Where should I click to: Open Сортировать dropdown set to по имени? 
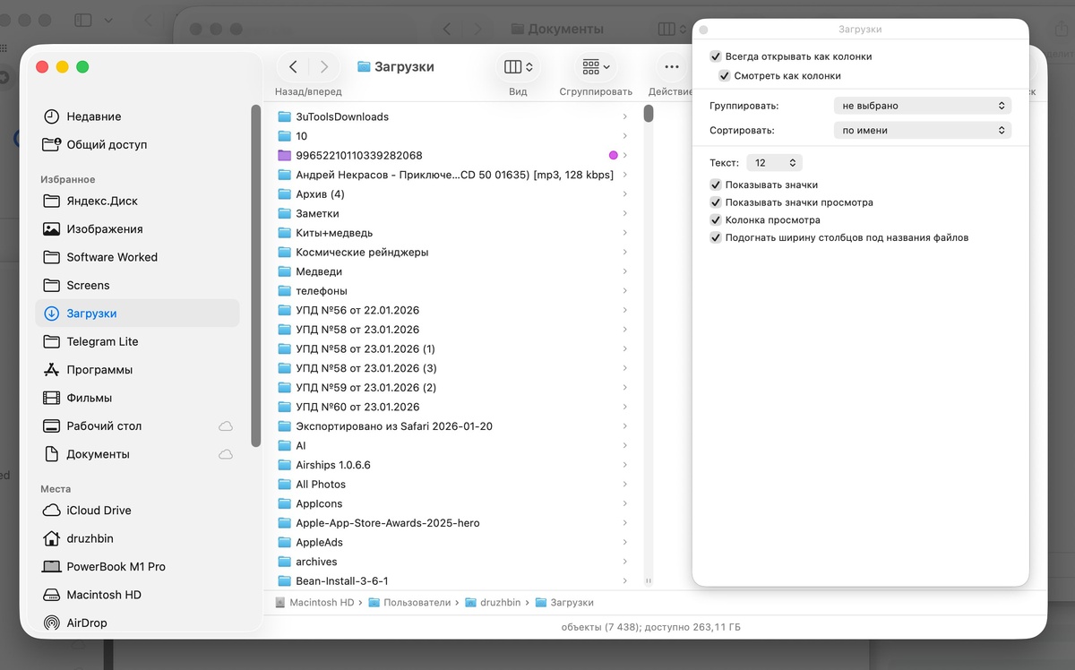click(x=922, y=130)
